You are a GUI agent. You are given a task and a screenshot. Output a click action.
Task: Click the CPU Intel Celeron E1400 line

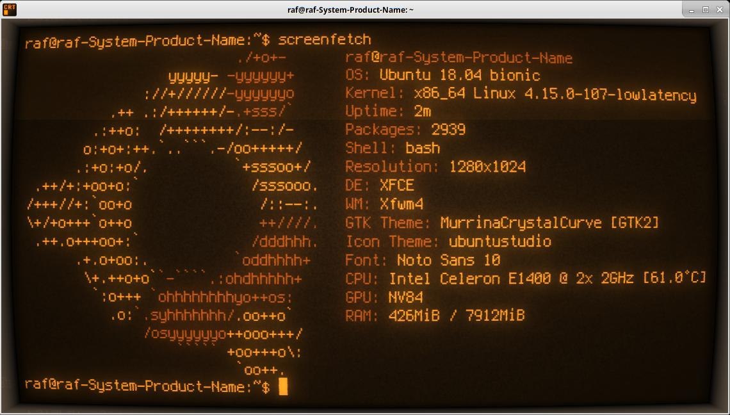tap(526, 279)
